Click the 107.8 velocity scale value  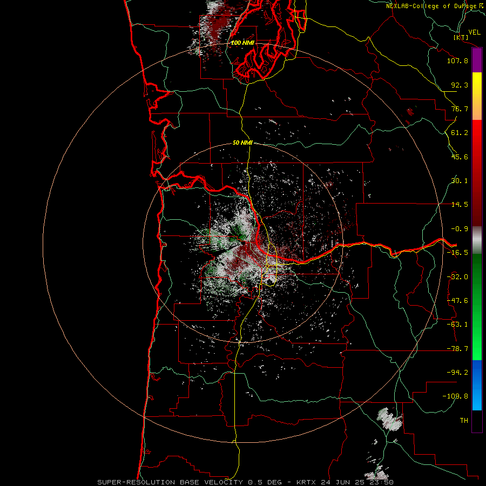[457, 60]
